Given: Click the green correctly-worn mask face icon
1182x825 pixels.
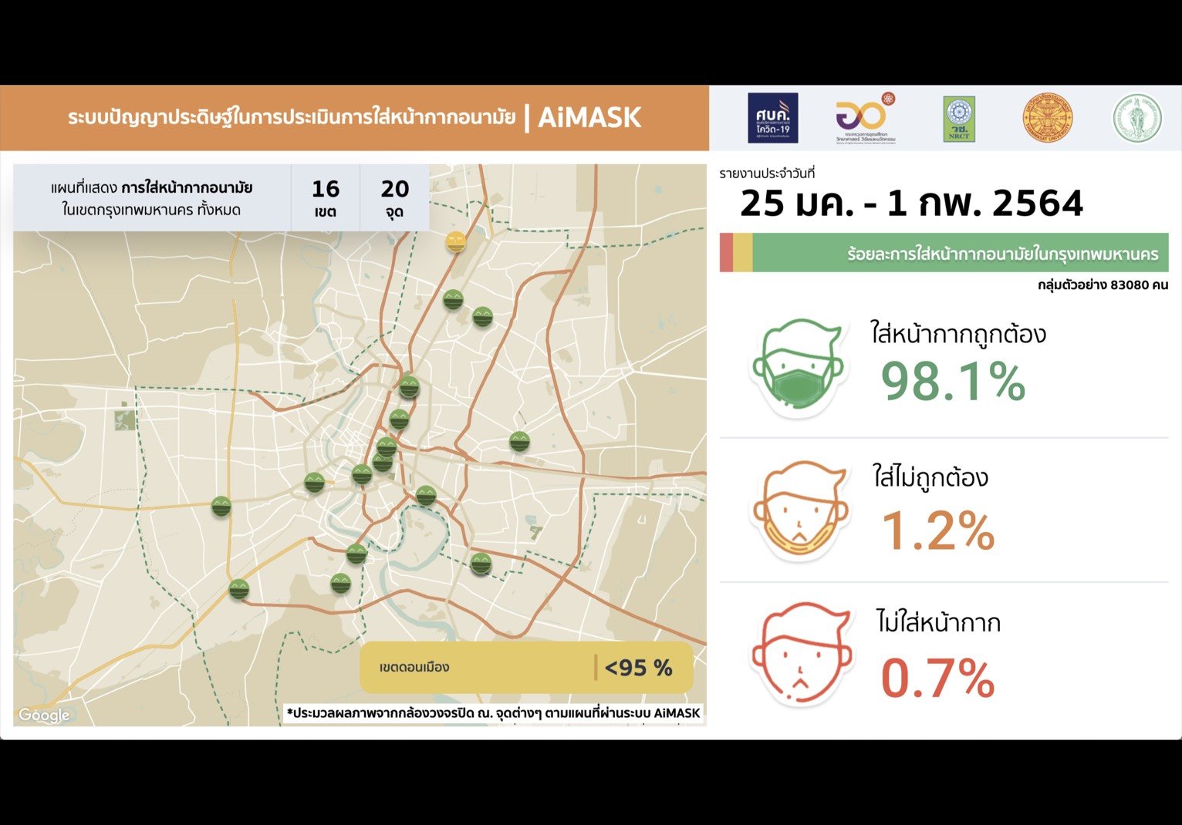Looking at the screenshot, I should [799, 368].
